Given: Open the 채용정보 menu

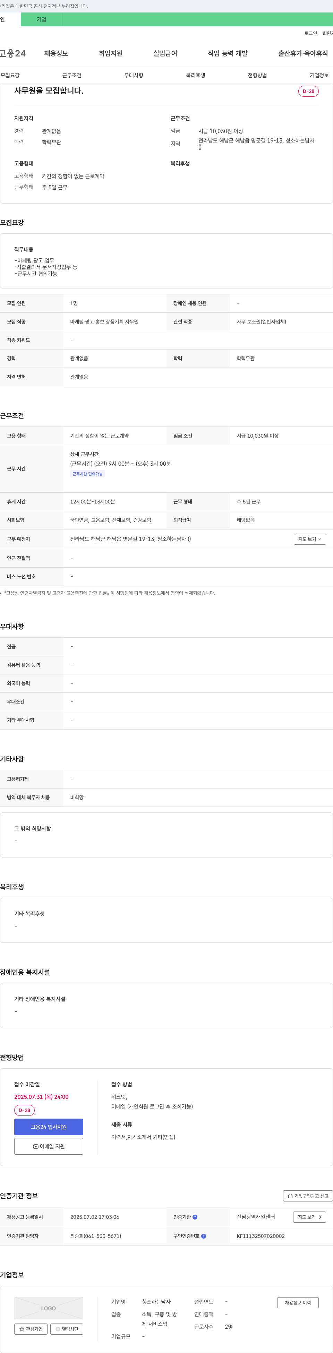Looking at the screenshot, I should [x=56, y=54].
